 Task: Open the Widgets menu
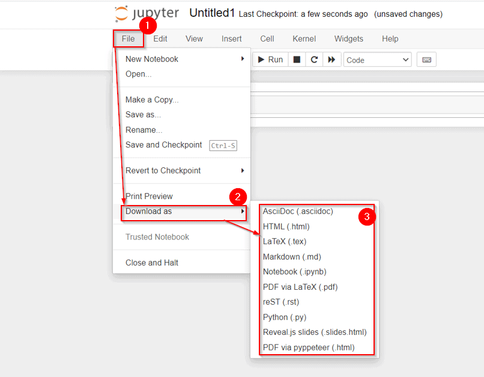click(x=348, y=38)
